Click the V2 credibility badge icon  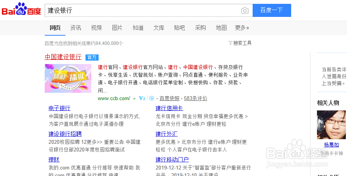(142, 98)
